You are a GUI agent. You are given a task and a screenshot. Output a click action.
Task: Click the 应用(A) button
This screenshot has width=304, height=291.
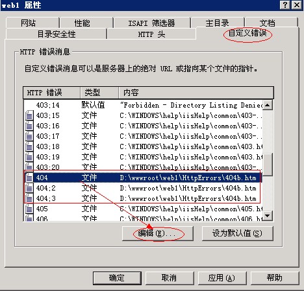click(x=222, y=278)
